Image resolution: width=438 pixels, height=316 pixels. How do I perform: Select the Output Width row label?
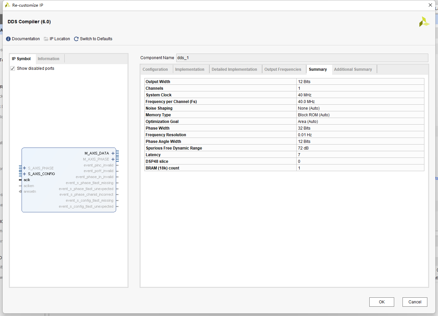[x=158, y=82]
